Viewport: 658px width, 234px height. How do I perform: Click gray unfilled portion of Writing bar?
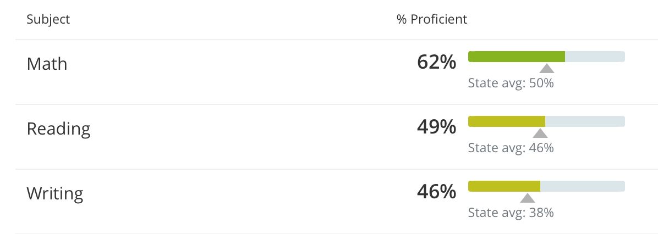(582, 186)
